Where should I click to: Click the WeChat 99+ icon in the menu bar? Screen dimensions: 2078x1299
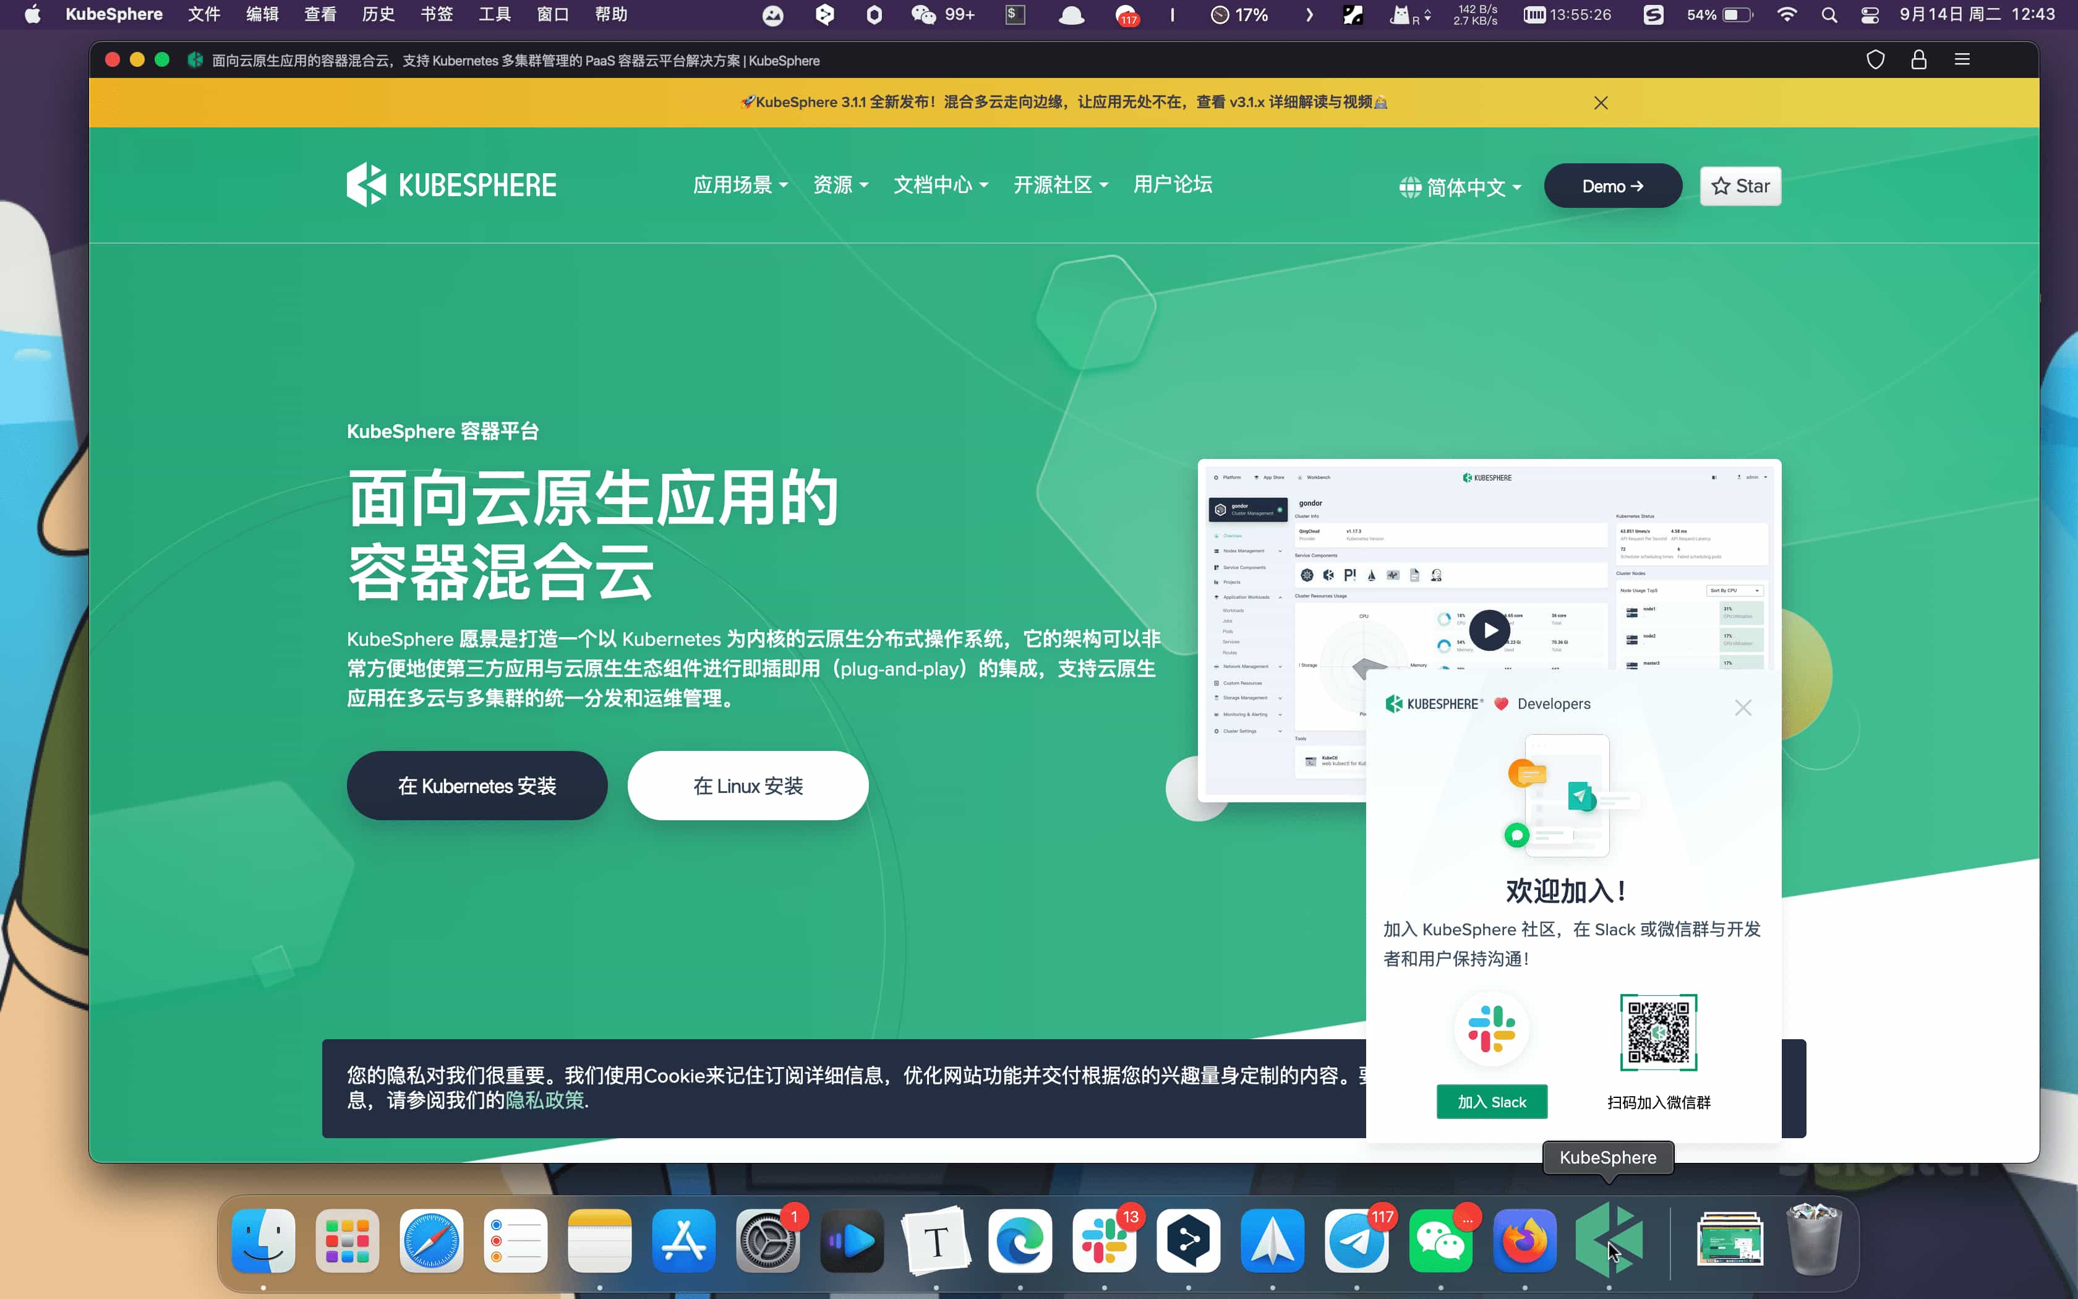tap(943, 15)
